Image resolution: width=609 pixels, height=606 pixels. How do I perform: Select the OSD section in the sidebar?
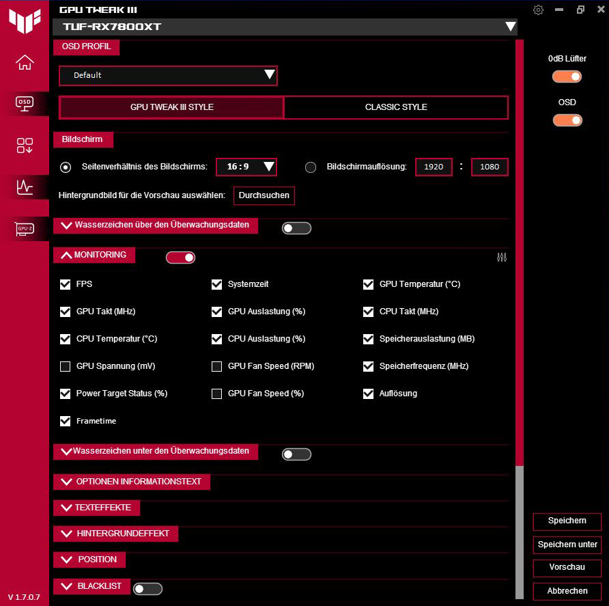pos(25,104)
